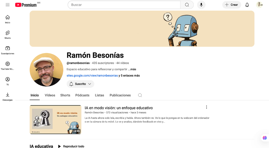Open the notifications bell
This screenshot has height=148, width=269.
tap(247, 5)
